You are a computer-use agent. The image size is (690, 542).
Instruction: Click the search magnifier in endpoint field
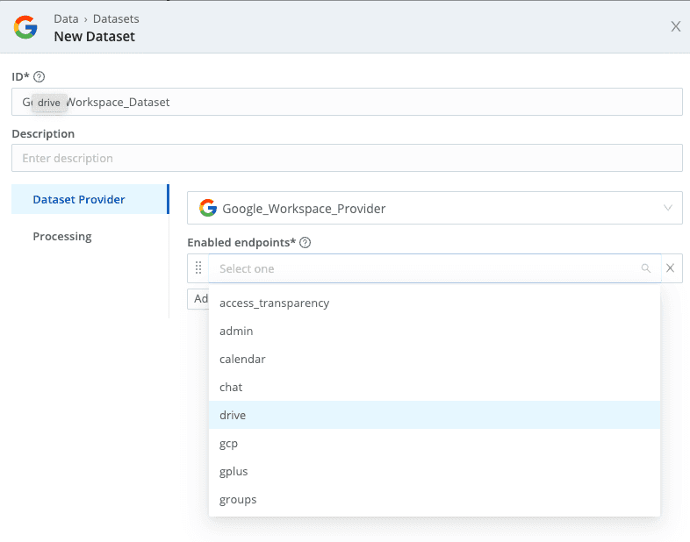point(646,268)
